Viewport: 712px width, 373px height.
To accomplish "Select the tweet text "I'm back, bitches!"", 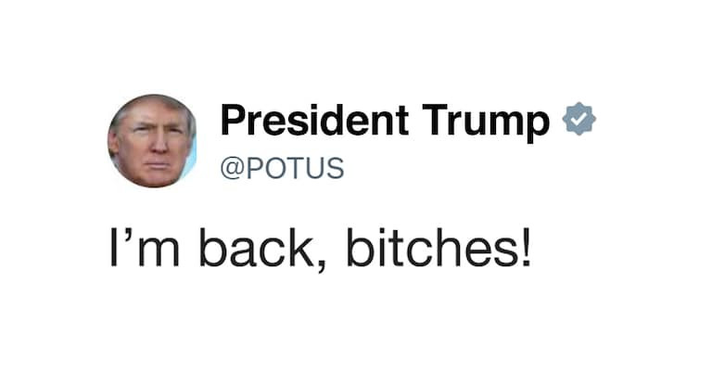I will tap(320, 248).
